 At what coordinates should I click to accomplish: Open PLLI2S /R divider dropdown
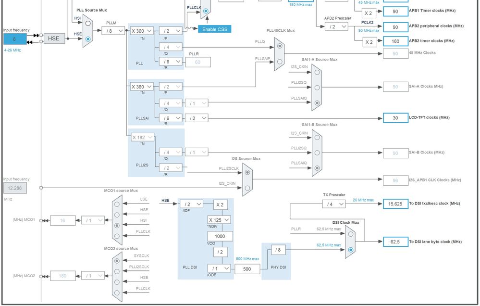(171, 168)
